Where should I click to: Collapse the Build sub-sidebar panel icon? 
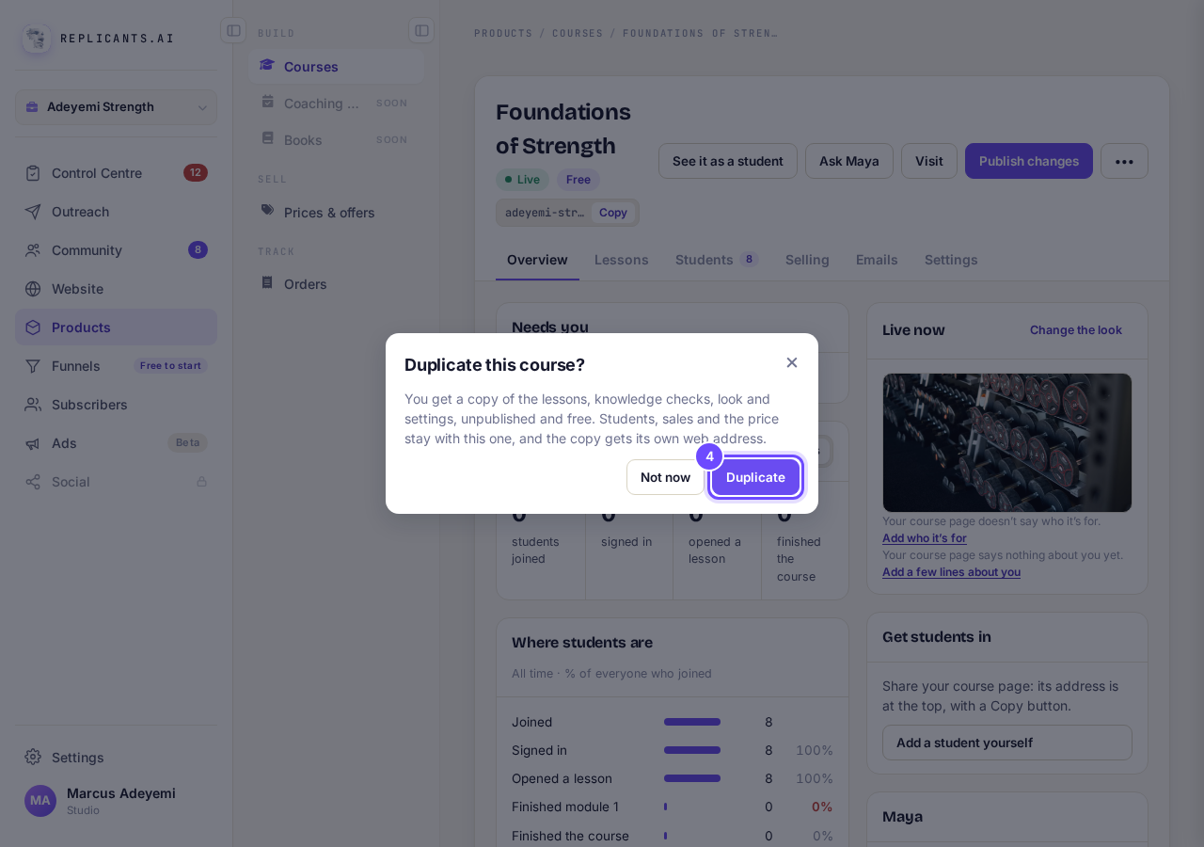pos(421,31)
